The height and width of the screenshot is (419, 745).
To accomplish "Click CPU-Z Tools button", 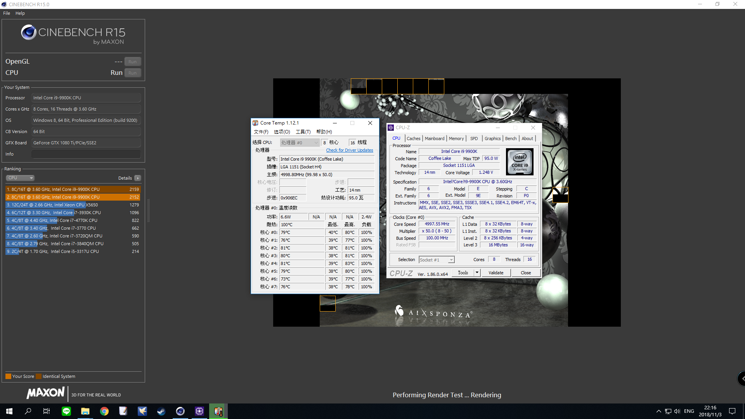I will pyautogui.click(x=463, y=273).
